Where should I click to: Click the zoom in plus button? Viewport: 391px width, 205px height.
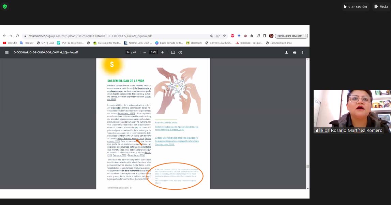pos(162,52)
